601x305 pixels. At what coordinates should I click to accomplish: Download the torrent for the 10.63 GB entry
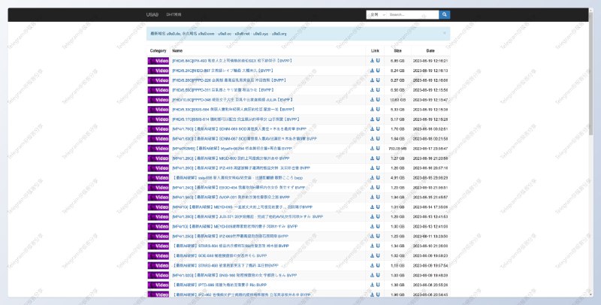click(x=372, y=99)
